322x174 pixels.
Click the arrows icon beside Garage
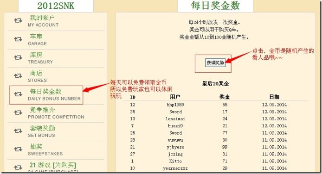(18, 39)
